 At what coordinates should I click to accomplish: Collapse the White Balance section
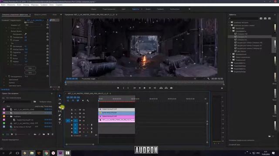click(x=7, y=31)
